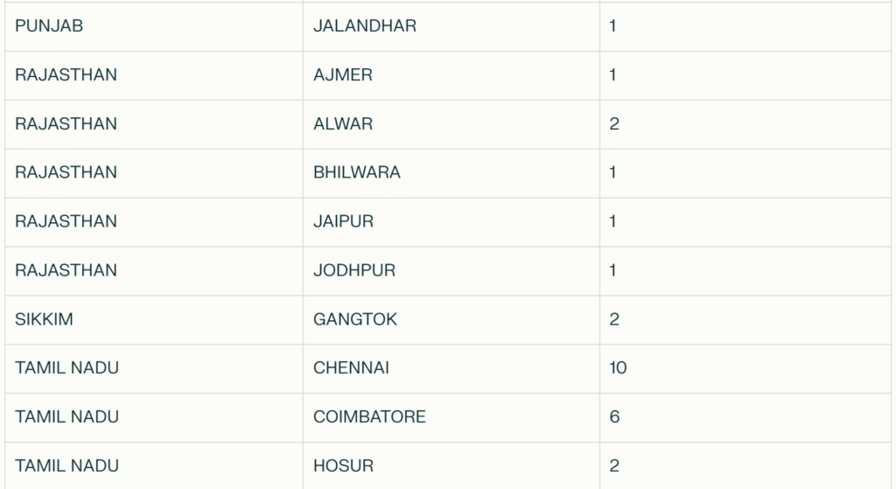Viewport: 896px width, 489px height.
Task: Select the JODHPUR city cell
Action: (x=451, y=271)
